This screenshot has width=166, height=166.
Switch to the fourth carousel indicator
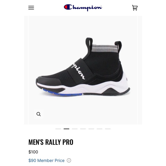[x=83, y=129]
